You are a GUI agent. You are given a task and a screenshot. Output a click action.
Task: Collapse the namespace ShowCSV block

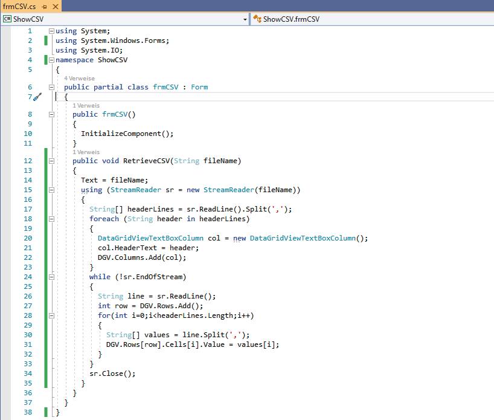[x=51, y=60]
